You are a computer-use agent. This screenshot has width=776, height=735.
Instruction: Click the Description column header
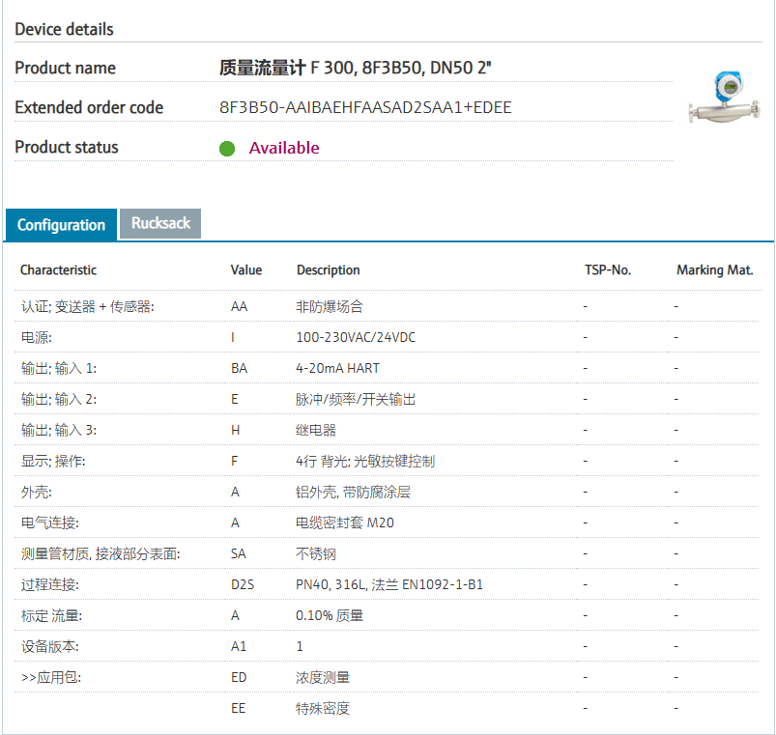[328, 270]
